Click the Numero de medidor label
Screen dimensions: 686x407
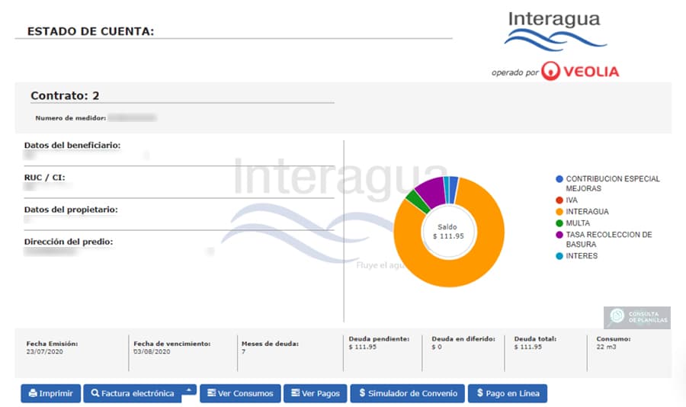click(x=71, y=117)
